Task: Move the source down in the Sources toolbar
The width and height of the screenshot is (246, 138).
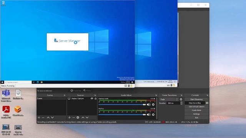Action: [x=87, y=117]
